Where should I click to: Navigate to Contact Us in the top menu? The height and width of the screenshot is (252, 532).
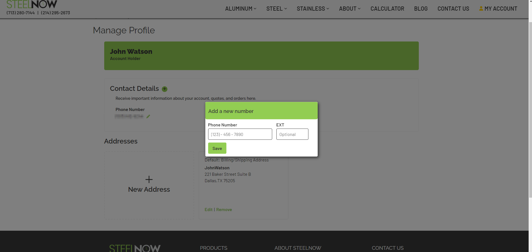(x=453, y=9)
